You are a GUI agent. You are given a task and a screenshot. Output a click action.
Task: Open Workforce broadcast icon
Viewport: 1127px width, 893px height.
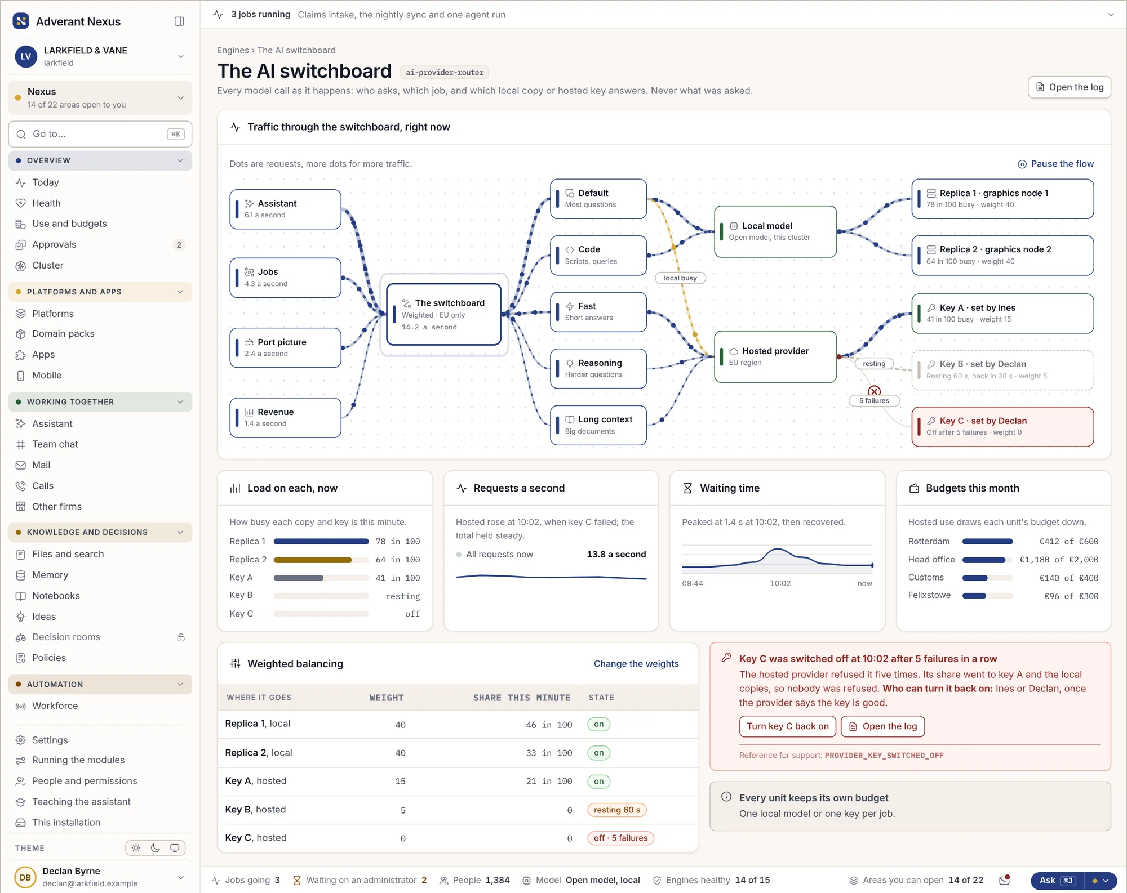coord(21,706)
